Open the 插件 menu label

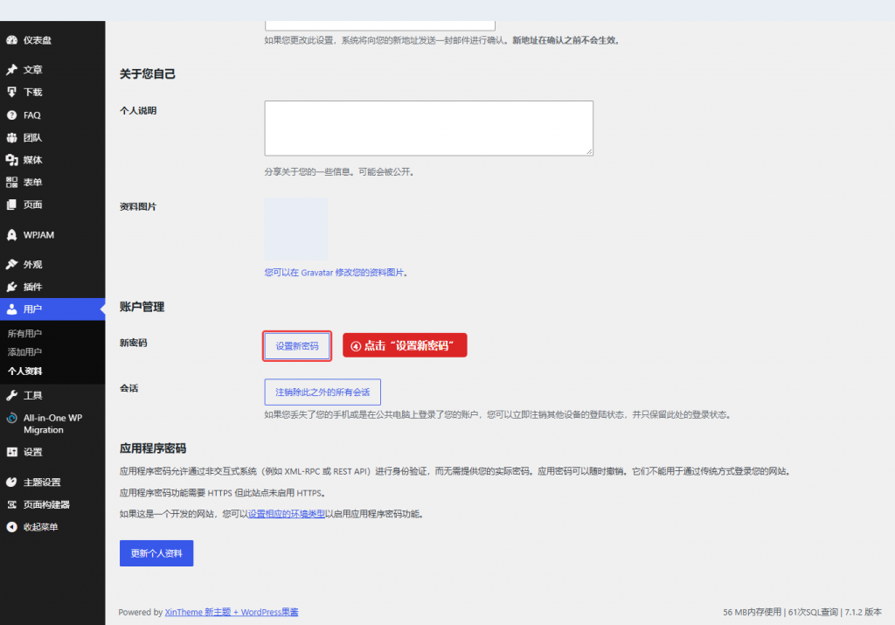tap(32, 287)
